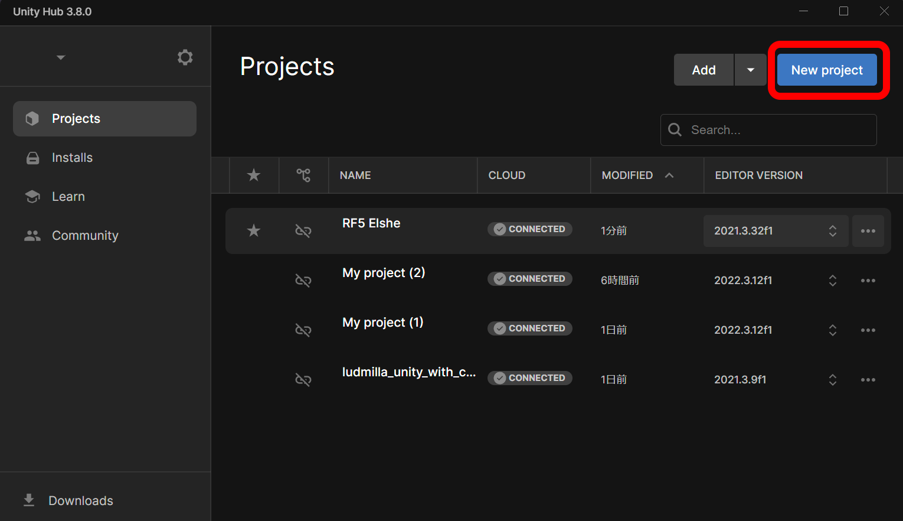Screen dimensions: 903x521
Task: Sort projects by CLOUD column
Action: [x=507, y=175]
